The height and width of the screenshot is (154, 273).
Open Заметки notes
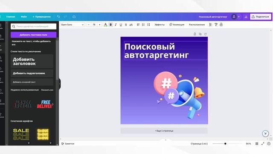68,144
